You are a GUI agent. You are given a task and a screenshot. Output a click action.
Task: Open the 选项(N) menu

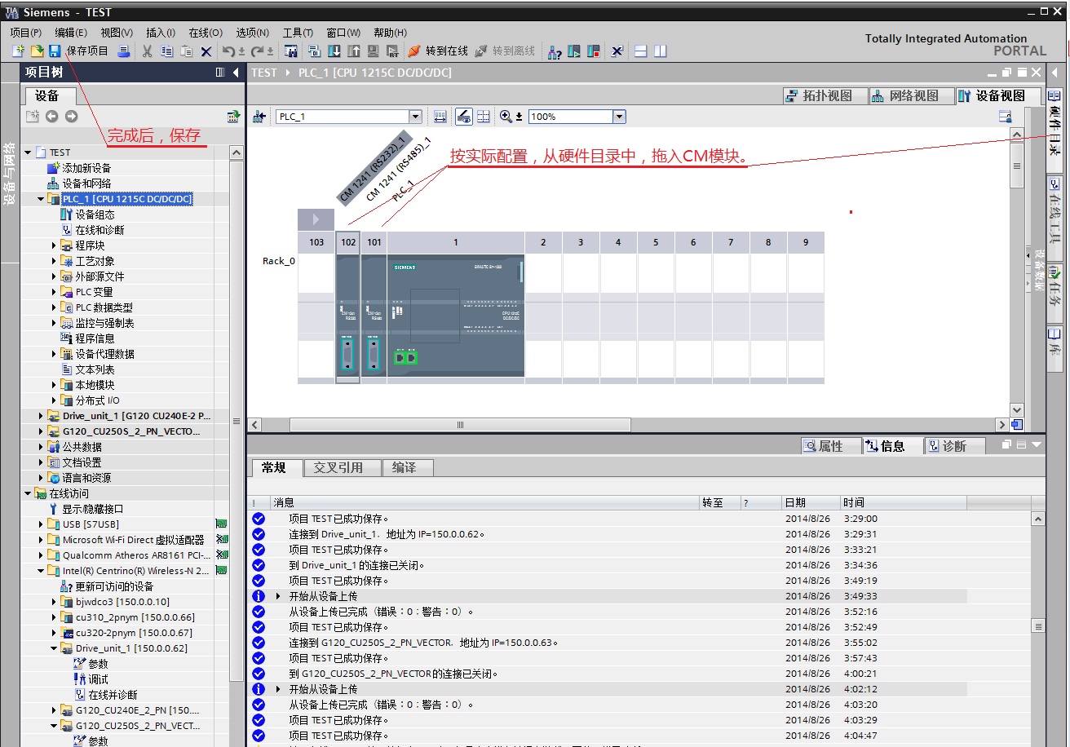252,33
